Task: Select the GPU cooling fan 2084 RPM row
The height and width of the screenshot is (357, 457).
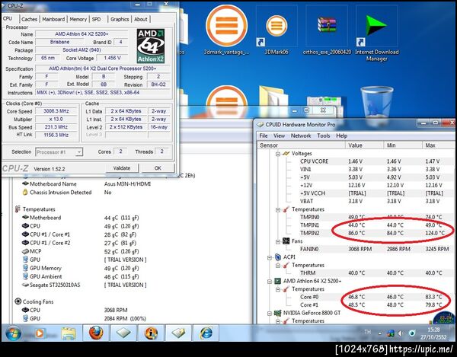Action: pyautogui.click(x=84, y=319)
